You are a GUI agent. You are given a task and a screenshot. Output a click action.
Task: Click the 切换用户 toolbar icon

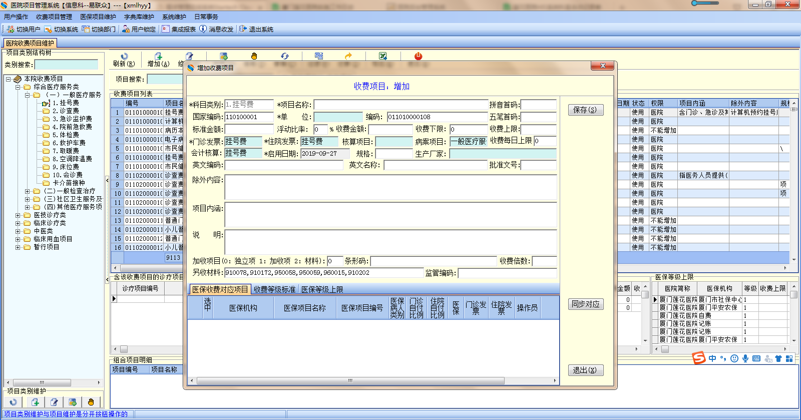click(11, 29)
